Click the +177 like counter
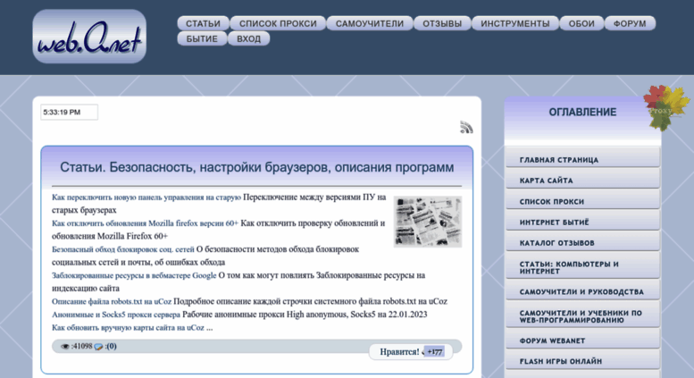This screenshot has height=378, width=694. pos(435,352)
